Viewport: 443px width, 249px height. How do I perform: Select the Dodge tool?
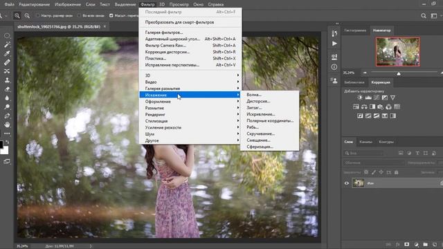[7, 107]
